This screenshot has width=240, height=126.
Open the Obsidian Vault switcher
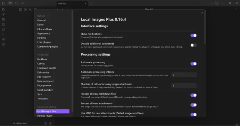[19, 124]
